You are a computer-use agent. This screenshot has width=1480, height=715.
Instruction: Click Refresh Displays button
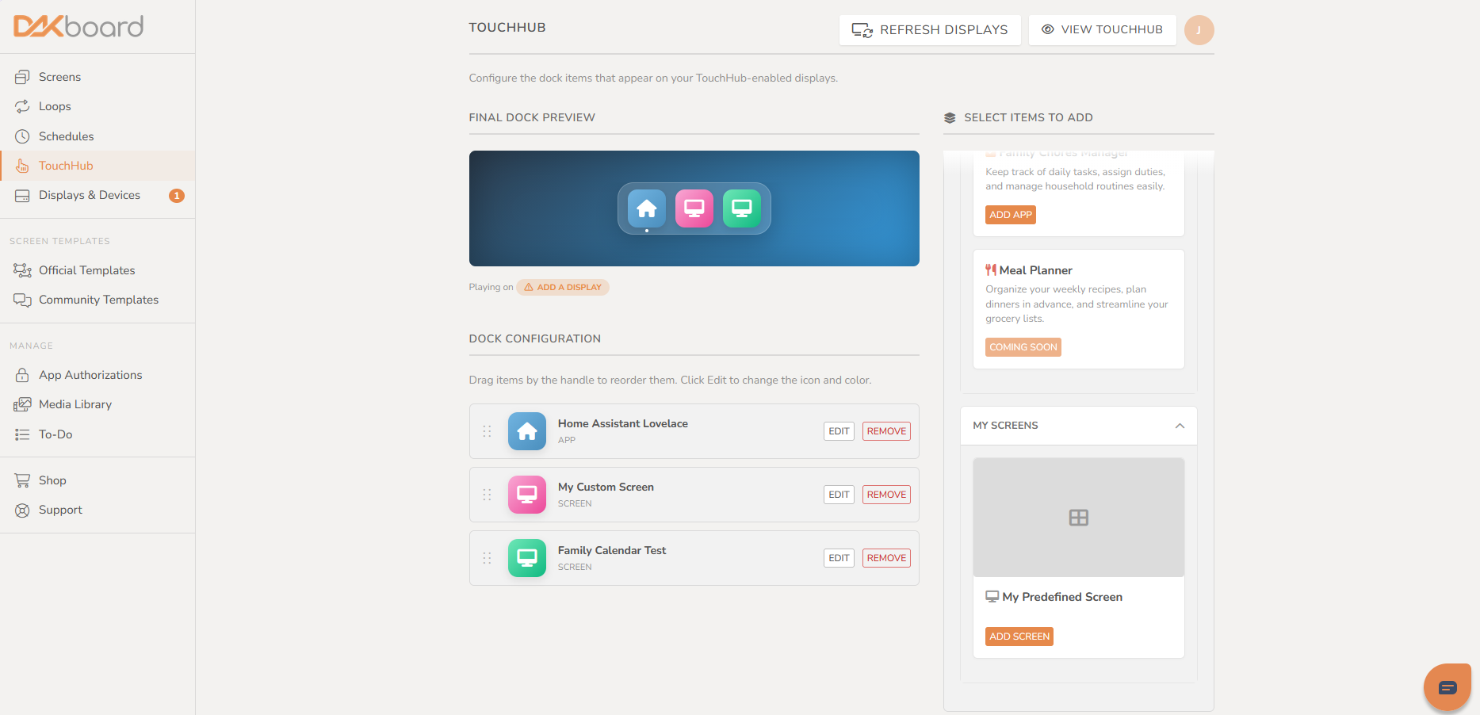click(930, 30)
